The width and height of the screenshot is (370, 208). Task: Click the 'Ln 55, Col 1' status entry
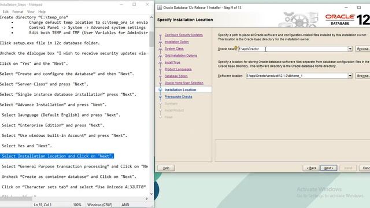[x=42, y=205]
